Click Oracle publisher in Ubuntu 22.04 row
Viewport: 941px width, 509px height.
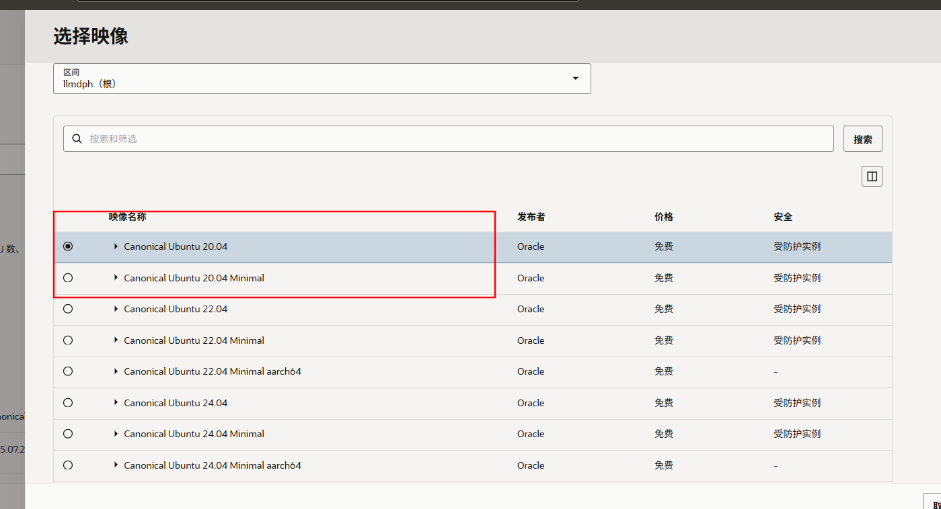pyautogui.click(x=531, y=309)
